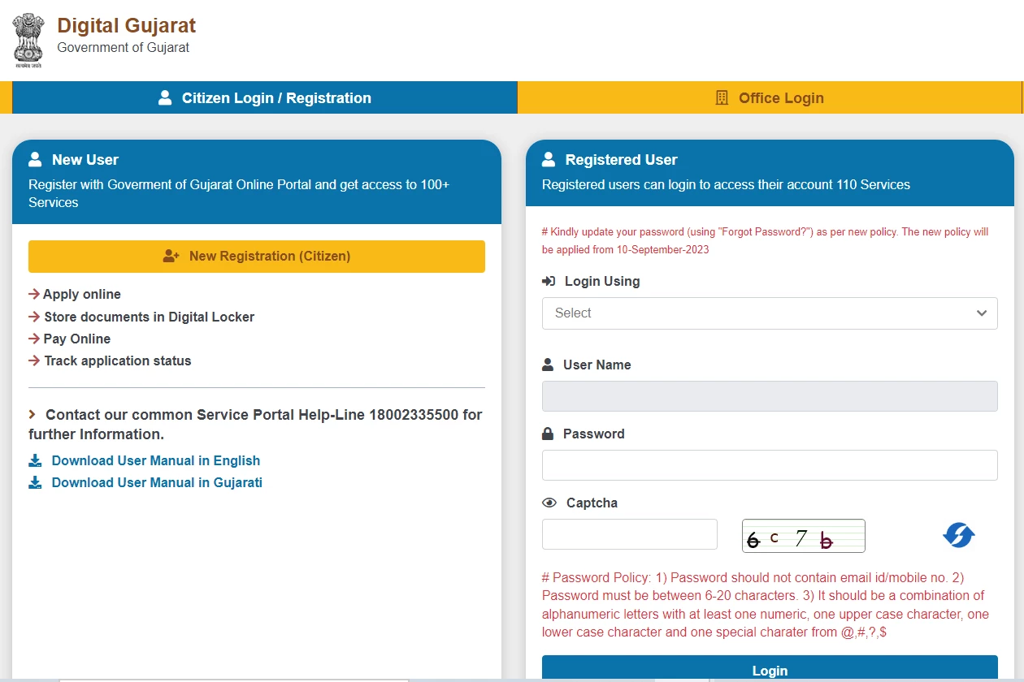Click into the Password input field

click(769, 465)
